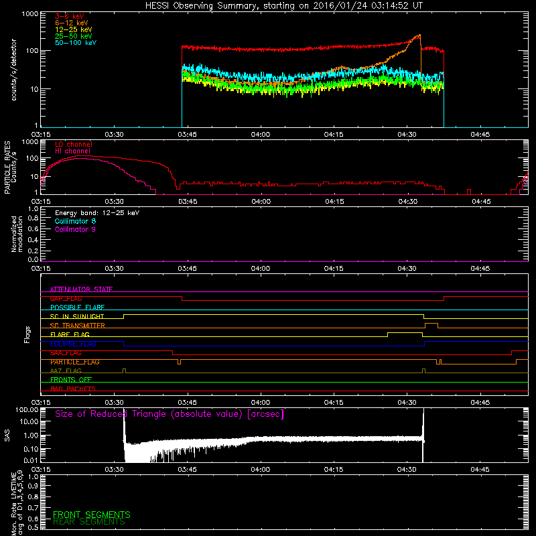Click the FLARE_FLAG label

70,334
